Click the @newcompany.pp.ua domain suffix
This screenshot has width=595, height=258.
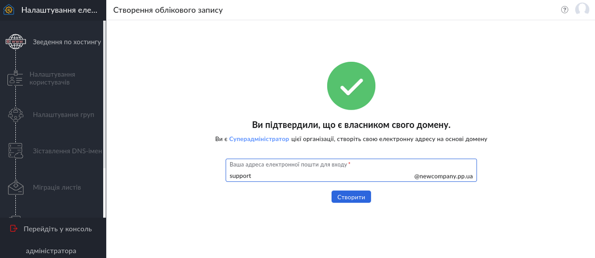[x=443, y=176]
